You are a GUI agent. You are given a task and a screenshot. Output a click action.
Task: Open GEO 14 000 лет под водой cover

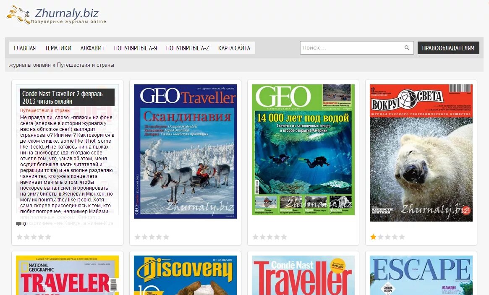pyautogui.click(x=303, y=150)
